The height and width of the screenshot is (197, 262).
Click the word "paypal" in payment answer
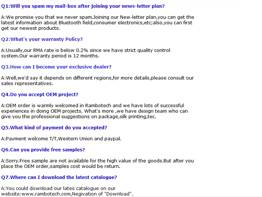(x=113, y=139)
